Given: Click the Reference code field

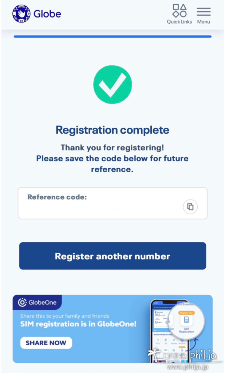Looking at the screenshot, I should pyautogui.click(x=112, y=203).
